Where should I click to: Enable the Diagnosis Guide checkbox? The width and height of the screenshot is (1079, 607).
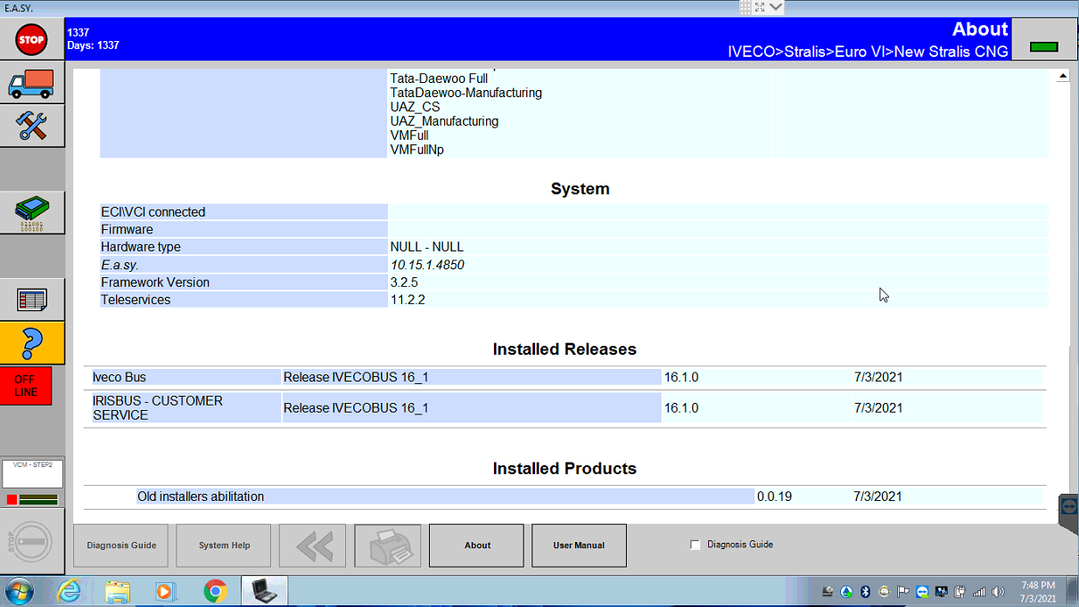[x=695, y=544]
